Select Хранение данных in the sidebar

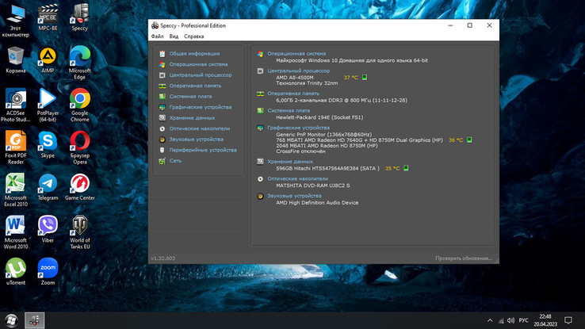coord(192,118)
